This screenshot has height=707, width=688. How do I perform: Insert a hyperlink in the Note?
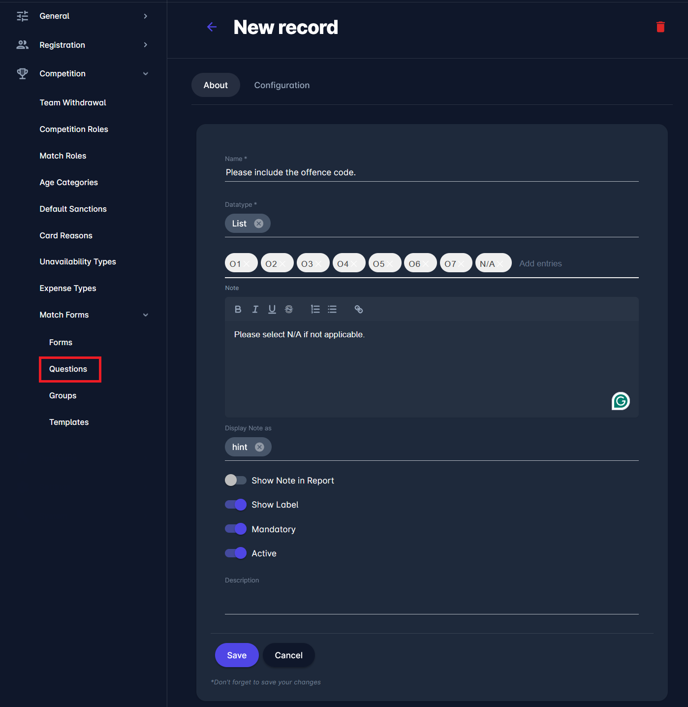[359, 309]
